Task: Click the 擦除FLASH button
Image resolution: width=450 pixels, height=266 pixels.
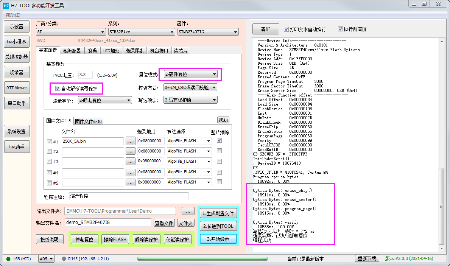Action: (x=115, y=239)
